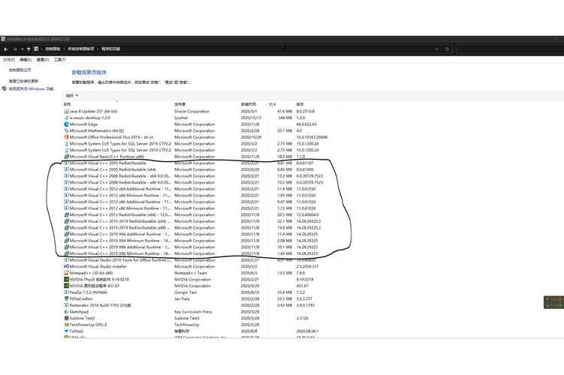Open the recent locations dropdown arrow beside Forward
This screenshot has height=375, width=564.
click(x=22, y=49)
